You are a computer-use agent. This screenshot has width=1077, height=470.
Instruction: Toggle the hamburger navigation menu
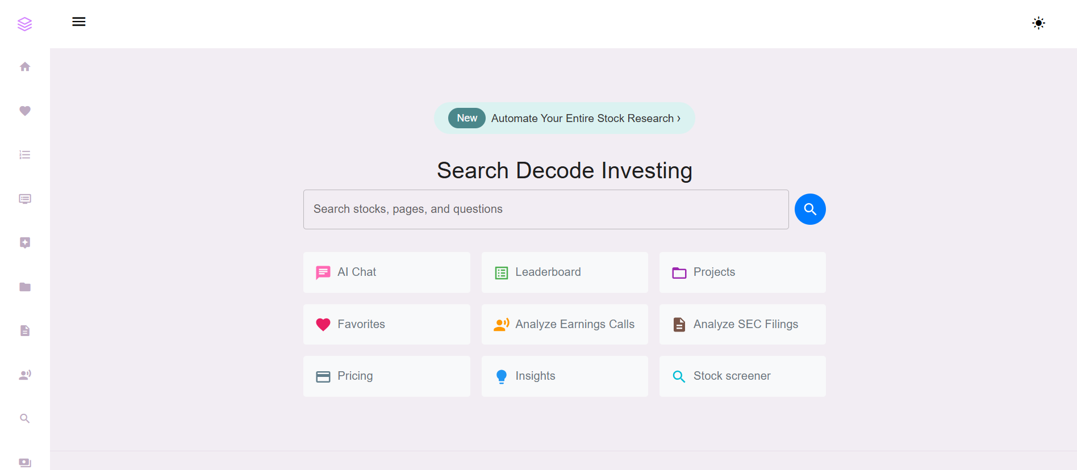[79, 22]
